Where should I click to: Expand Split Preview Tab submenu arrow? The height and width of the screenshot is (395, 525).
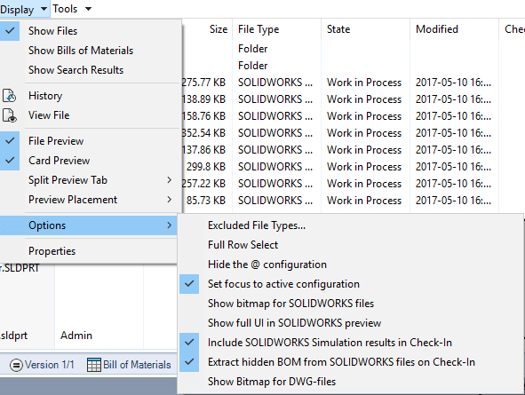coord(169,180)
